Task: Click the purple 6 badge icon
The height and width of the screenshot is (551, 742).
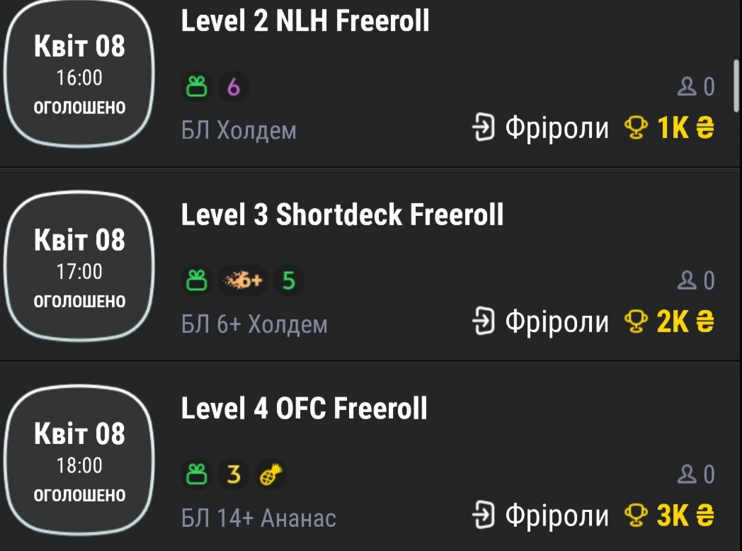Action: pyautogui.click(x=234, y=87)
